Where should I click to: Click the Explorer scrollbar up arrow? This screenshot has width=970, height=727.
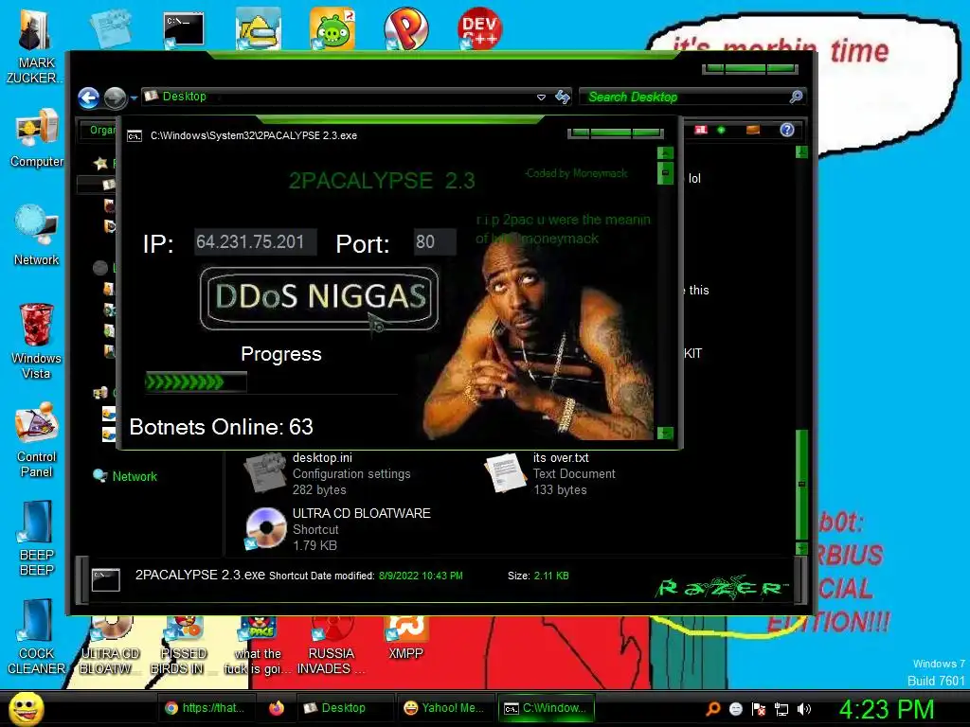tap(801, 151)
